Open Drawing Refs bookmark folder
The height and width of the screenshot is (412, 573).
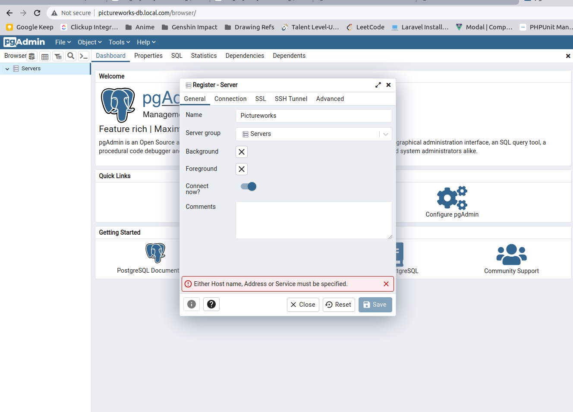(249, 27)
